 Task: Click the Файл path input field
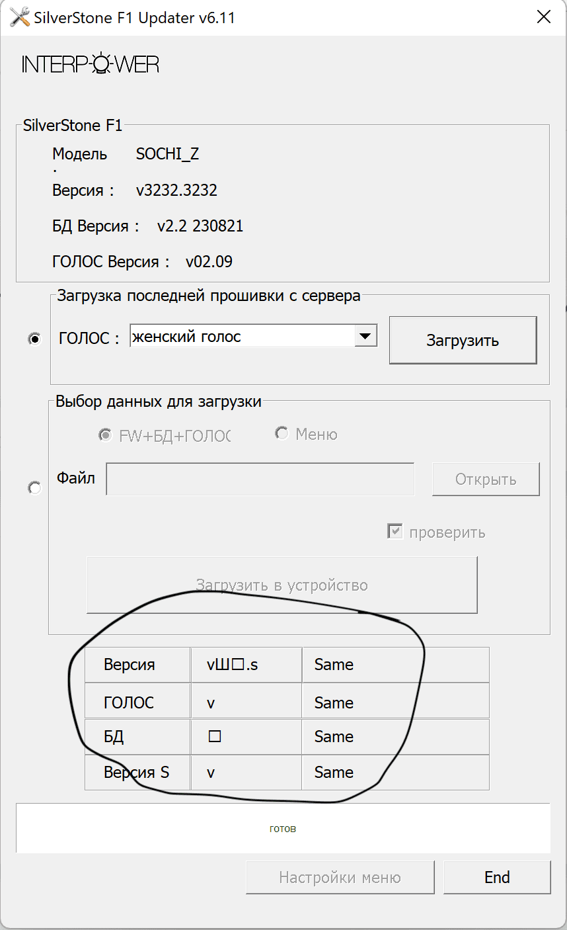(260, 480)
